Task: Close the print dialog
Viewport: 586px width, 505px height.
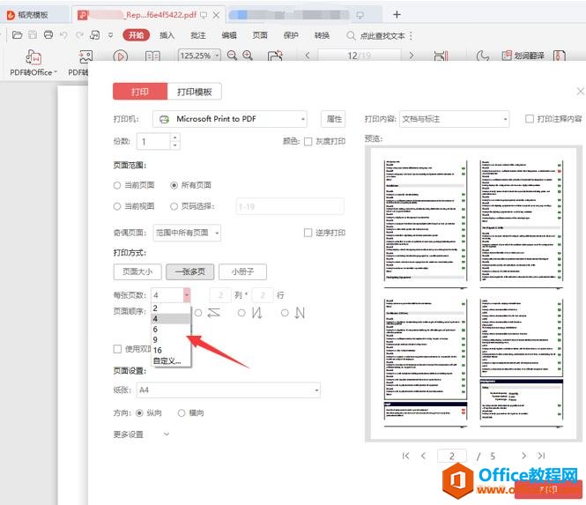Action: (580, 91)
